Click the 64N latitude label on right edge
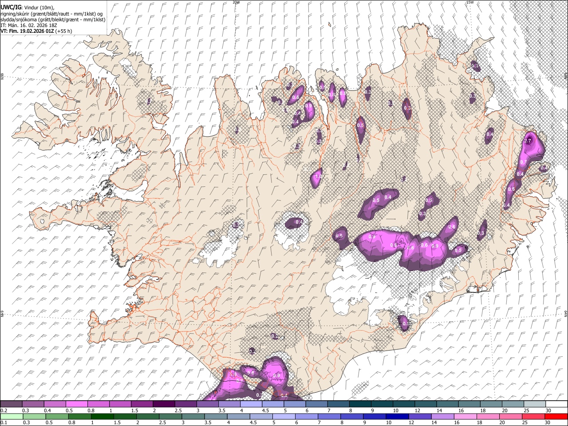The image size is (568, 426). (x=566, y=313)
